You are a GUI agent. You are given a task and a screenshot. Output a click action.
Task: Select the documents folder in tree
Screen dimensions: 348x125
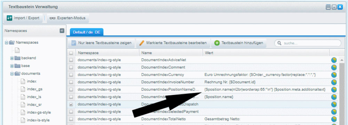(x=27, y=74)
